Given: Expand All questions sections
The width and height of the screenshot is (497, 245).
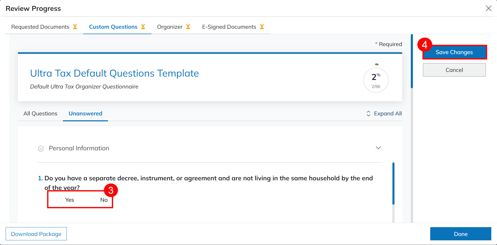Looking at the screenshot, I should pos(388,114).
